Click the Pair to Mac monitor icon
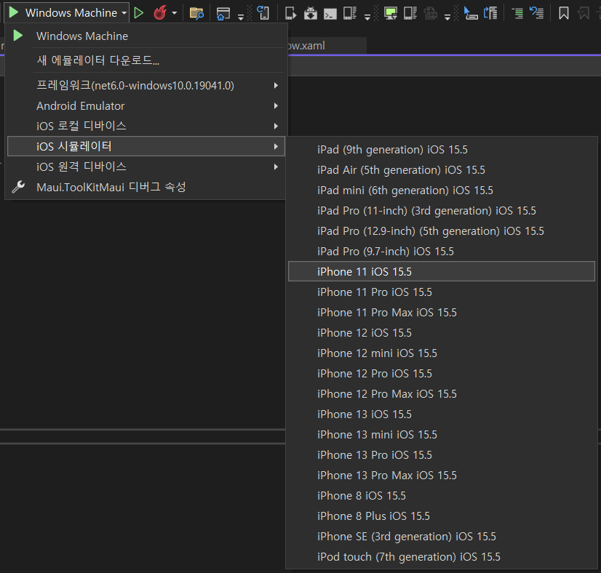This screenshot has height=573, width=601. pos(391,13)
